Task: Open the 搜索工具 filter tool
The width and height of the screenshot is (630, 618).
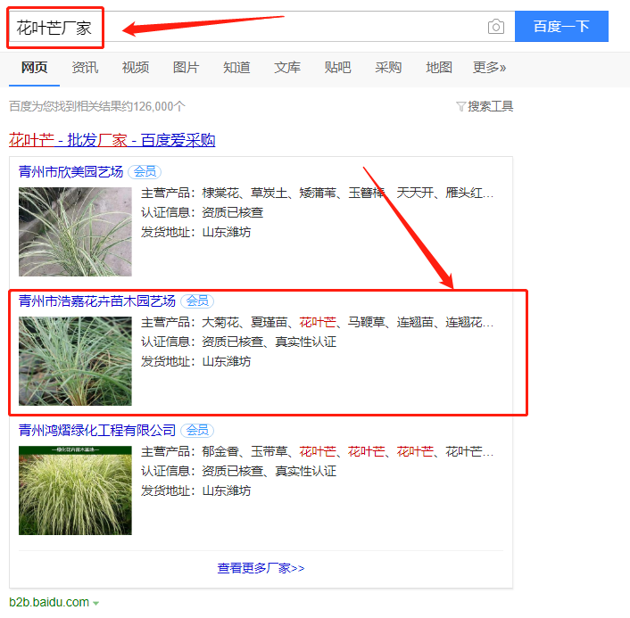Action: click(485, 106)
